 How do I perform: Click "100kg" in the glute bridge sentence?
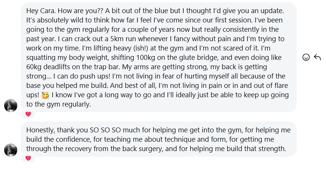[146, 58]
